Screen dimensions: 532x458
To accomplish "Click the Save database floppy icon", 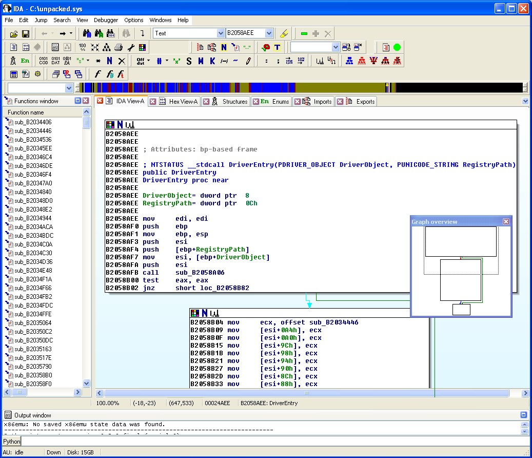I will tap(25, 34).
